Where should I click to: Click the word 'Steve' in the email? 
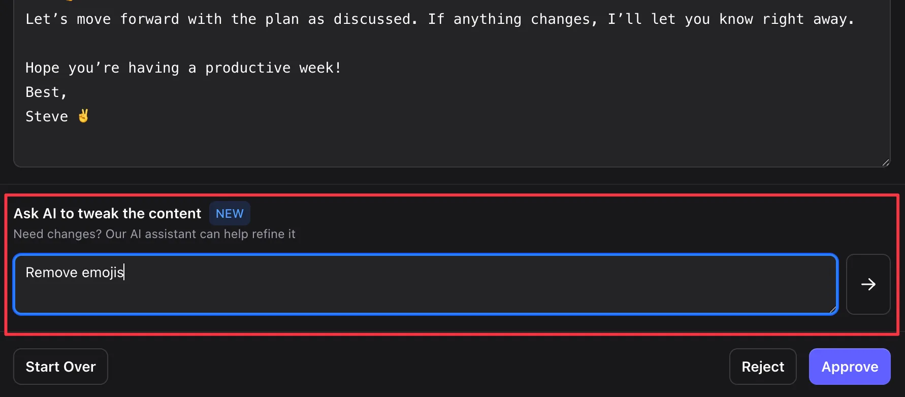pos(47,116)
